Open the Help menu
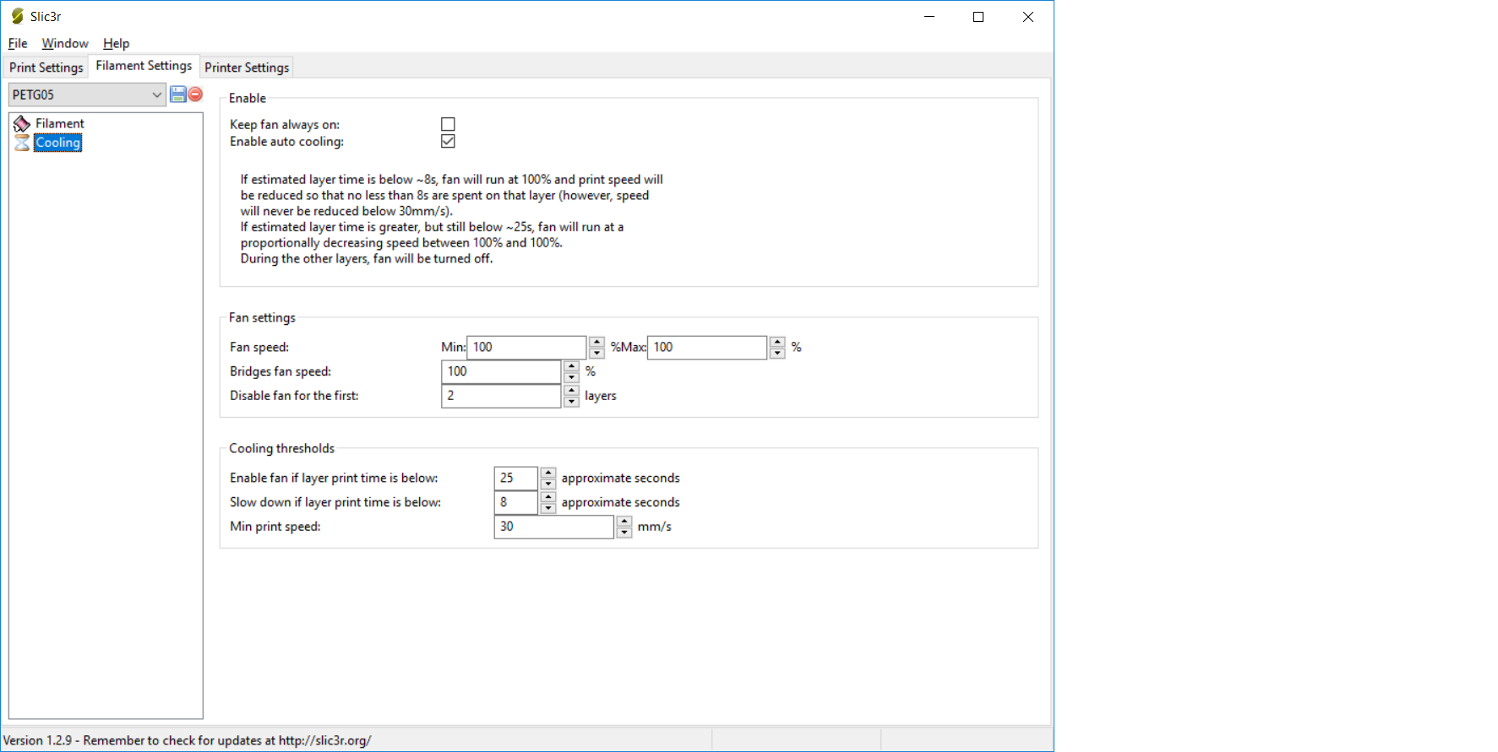The image size is (1498, 752). (116, 43)
